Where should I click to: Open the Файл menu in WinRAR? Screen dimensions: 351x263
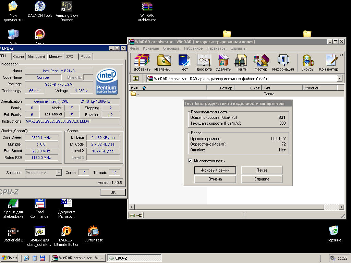[134, 48]
